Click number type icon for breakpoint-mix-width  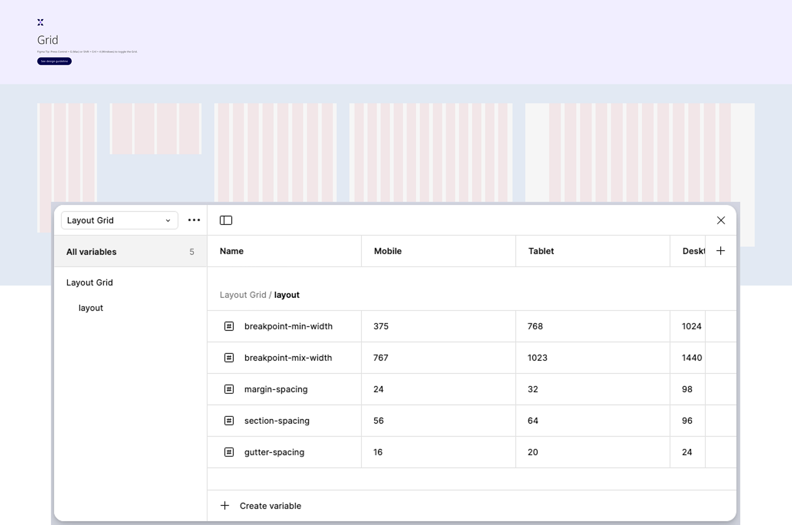pyautogui.click(x=229, y=358)
